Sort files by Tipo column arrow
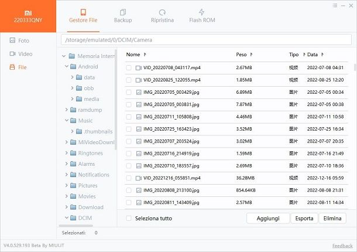The width and height of the screenshot is (357, 252). click(304, 55)
